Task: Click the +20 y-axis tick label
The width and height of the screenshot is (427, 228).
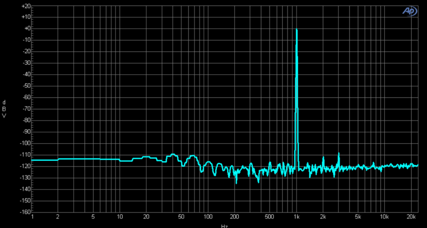Action: tap(26, 6)
